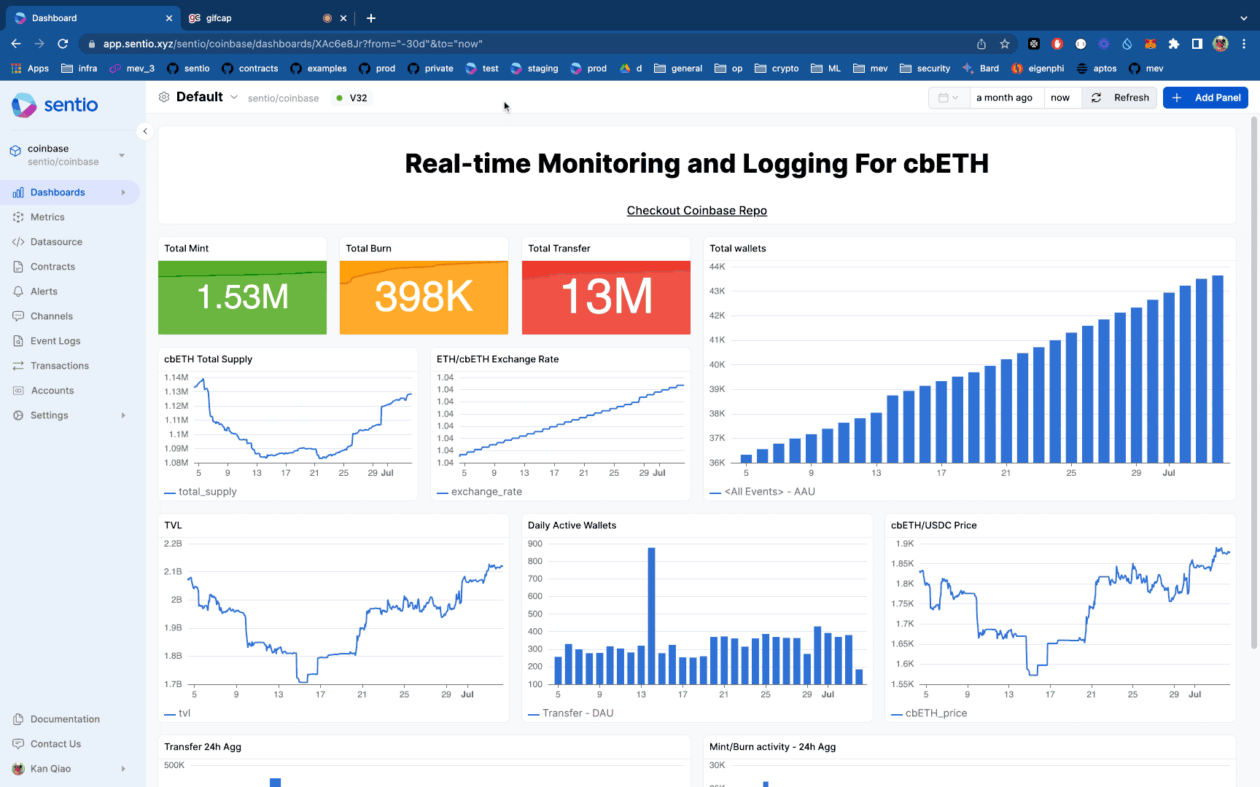Open the Chrome profile avatar
This screenshot has height=787, width=1260.
pyautogui.click(x=1221, y=44)
